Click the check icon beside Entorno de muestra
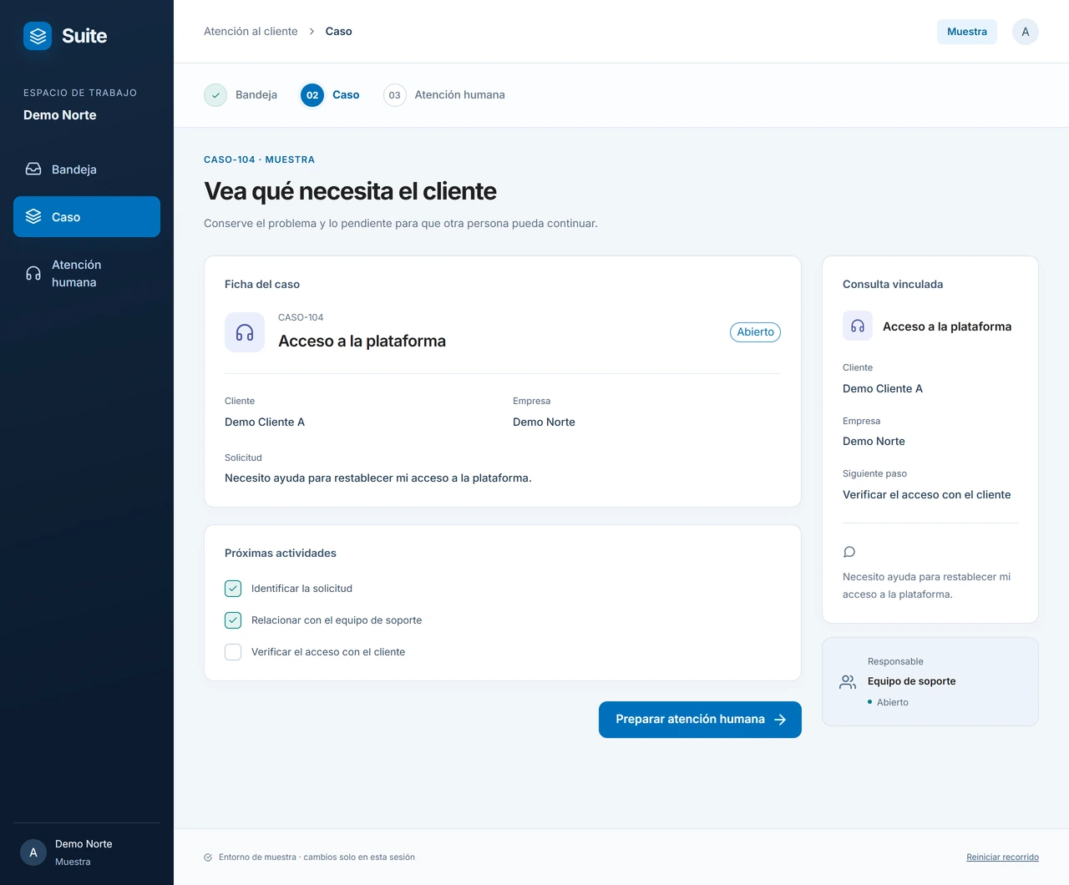The height and width of the screenshot is (885, 1069). [x=208, y=857]
